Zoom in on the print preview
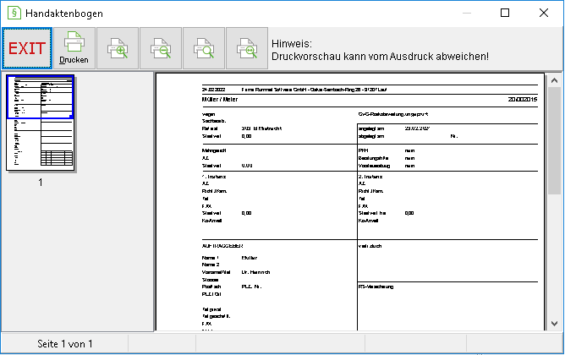 tap(118, 48)
